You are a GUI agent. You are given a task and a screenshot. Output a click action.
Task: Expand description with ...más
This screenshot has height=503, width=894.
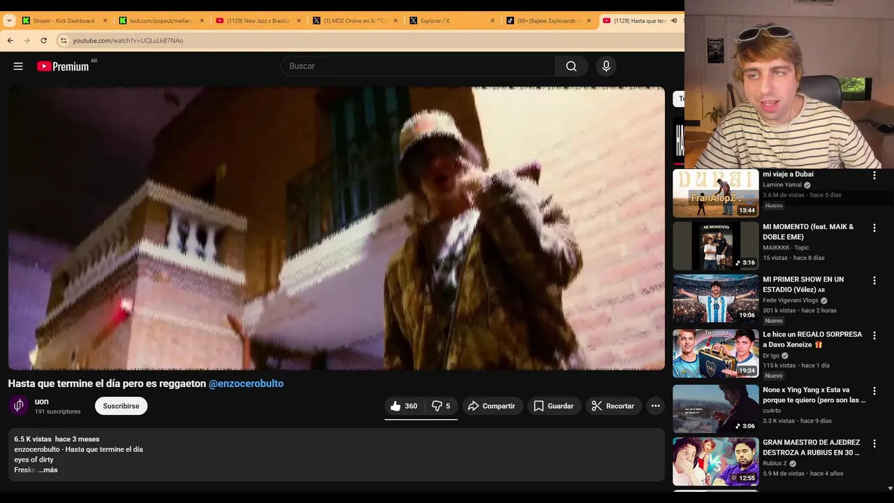pyautogui.click(x=47, y=470)
